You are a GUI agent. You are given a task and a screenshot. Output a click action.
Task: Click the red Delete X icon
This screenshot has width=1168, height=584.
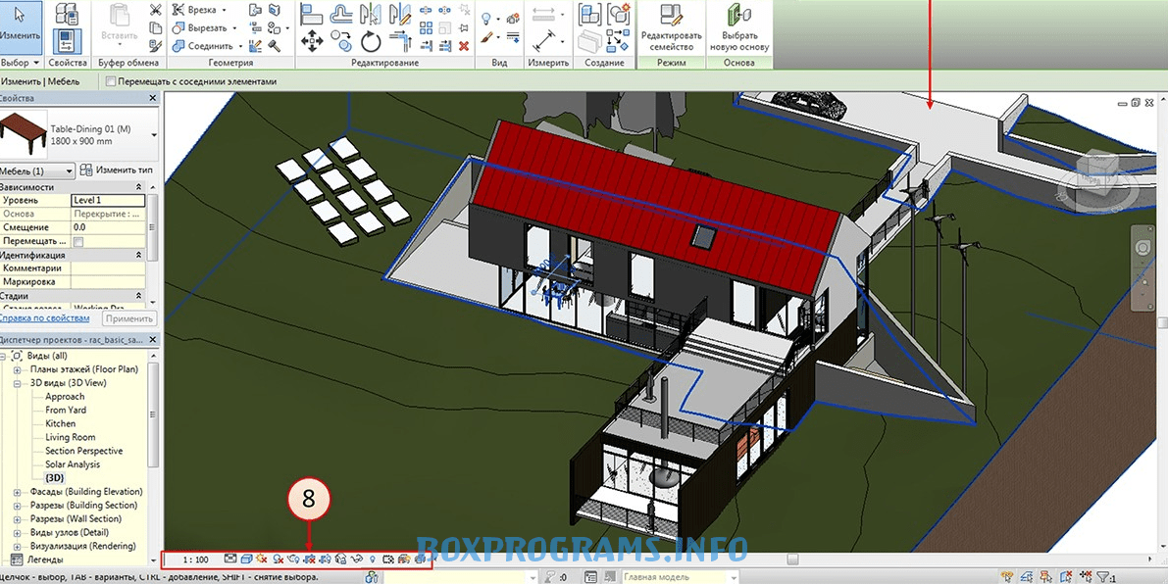463,44
